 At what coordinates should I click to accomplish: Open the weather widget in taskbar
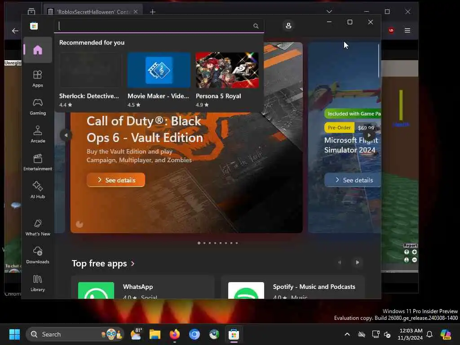click(x=136, y=334)
